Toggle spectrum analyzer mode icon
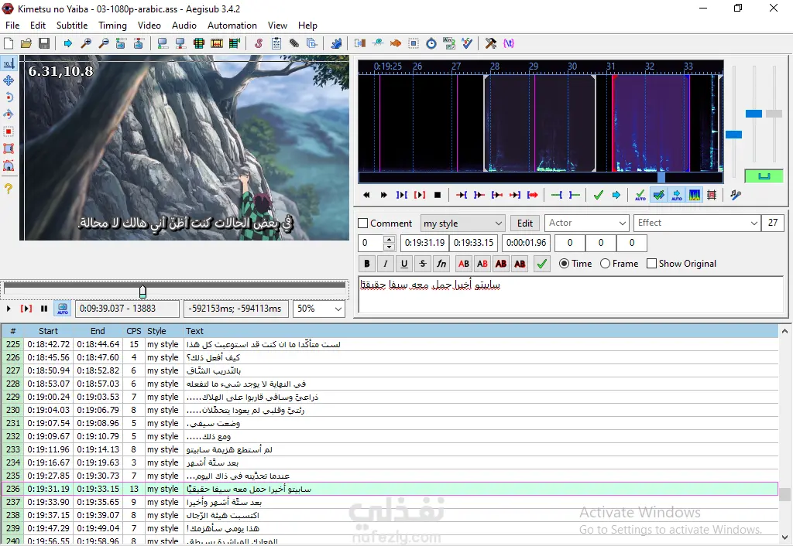This screenshot has height=546, width=793. [695, 195]
